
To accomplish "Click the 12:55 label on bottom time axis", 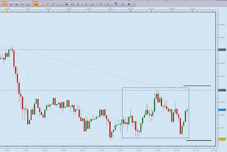I will 26,150.
